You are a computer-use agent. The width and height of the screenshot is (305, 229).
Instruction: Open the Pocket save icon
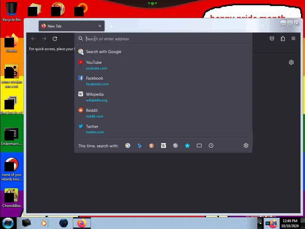click(272, 38)
